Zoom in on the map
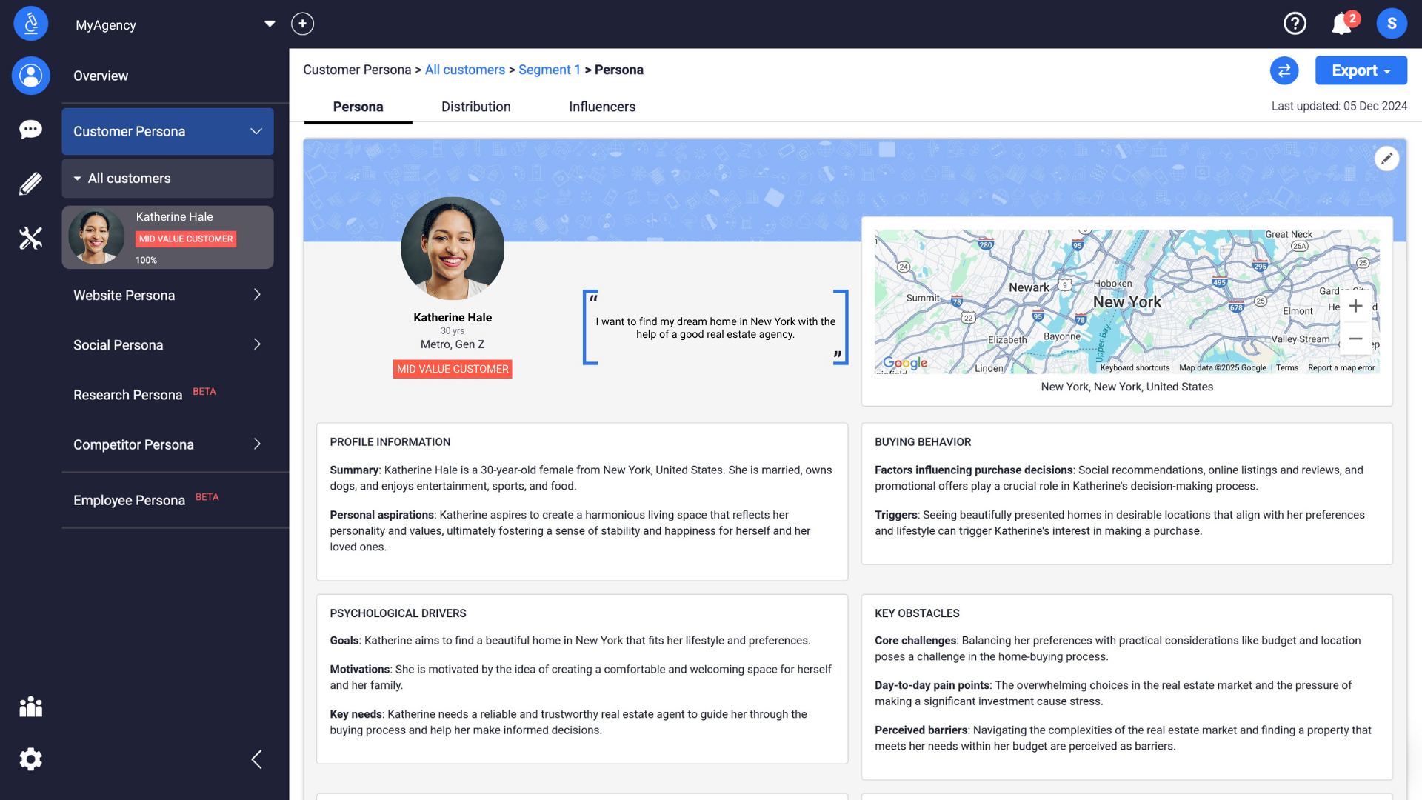The image size is (1422, 800). [x=1355, y=306]
